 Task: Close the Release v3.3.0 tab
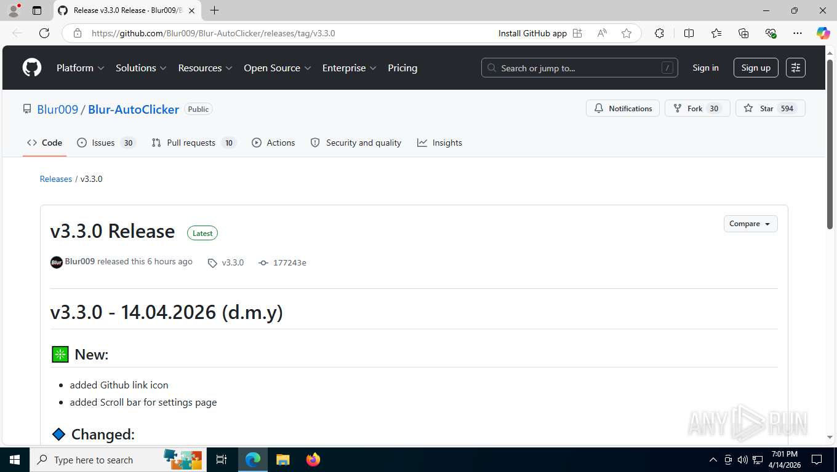pyautogui.click(x=192, y=10)
